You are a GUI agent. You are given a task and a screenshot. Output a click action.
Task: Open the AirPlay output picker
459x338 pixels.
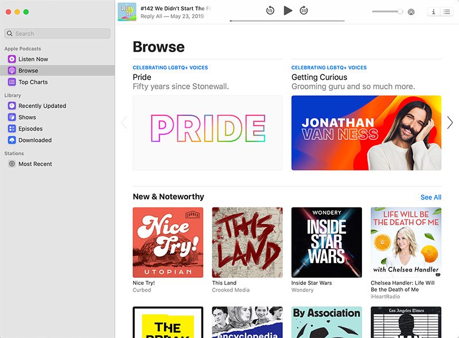click(411, 11)
